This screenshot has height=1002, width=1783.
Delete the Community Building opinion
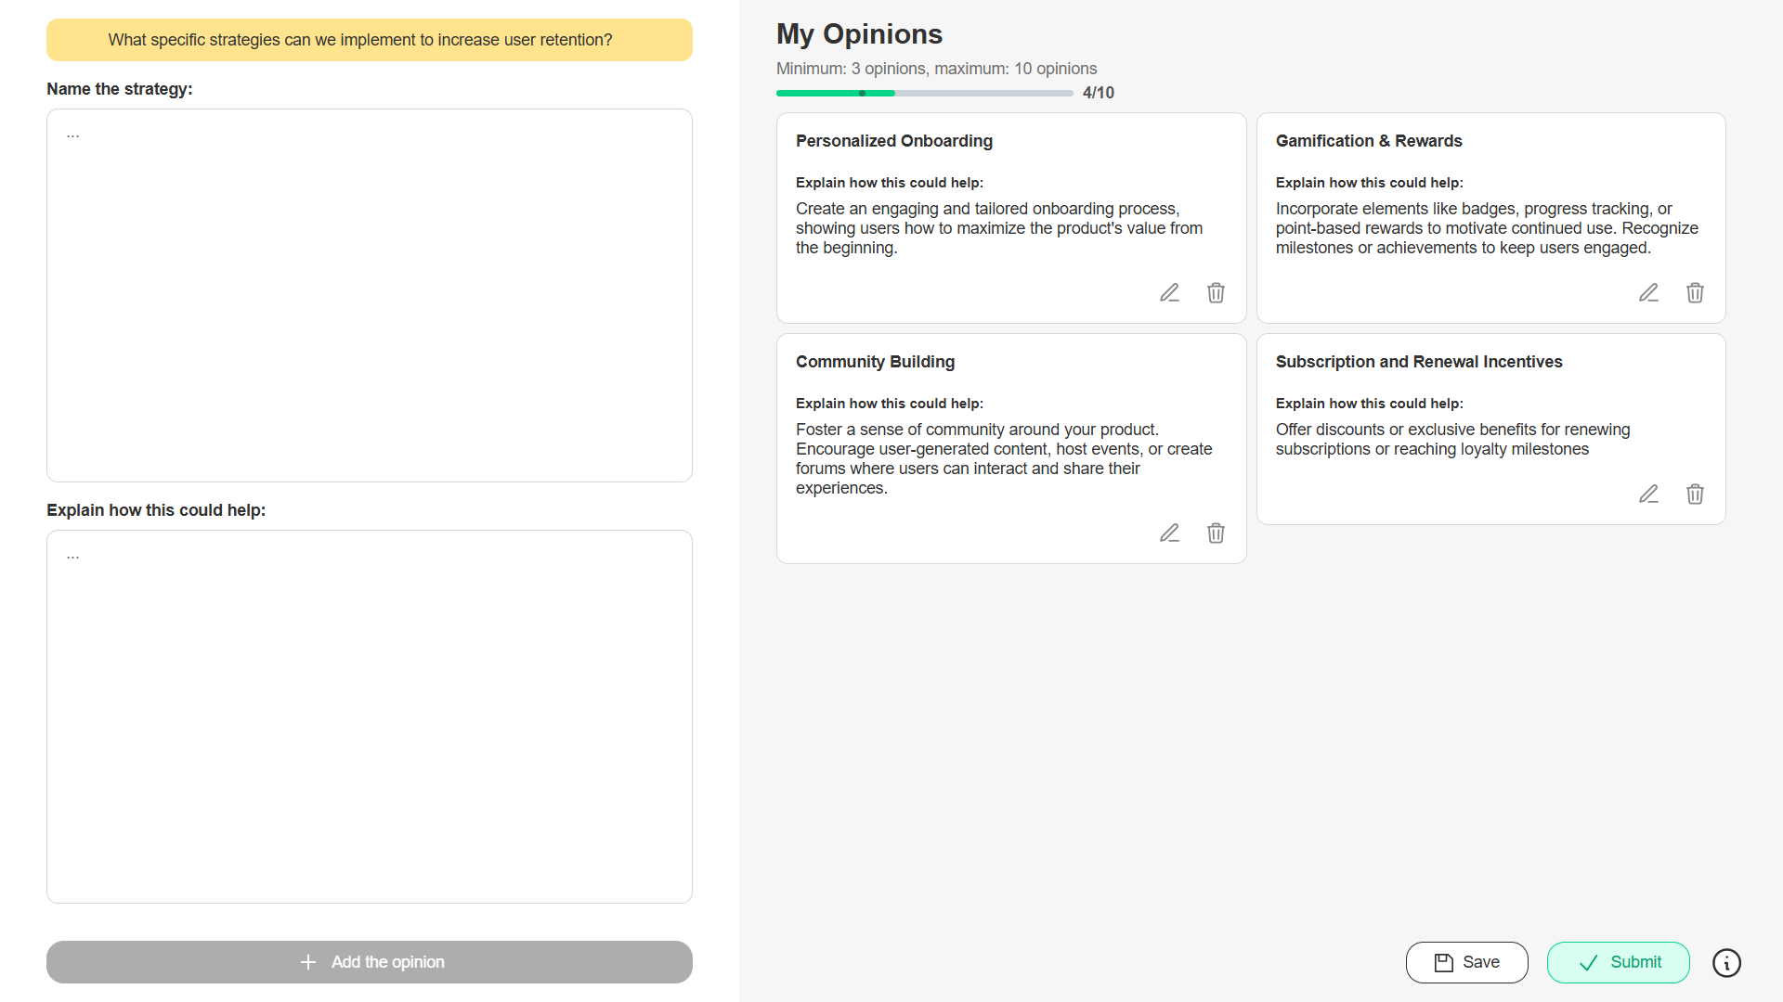click(1216, 533)
